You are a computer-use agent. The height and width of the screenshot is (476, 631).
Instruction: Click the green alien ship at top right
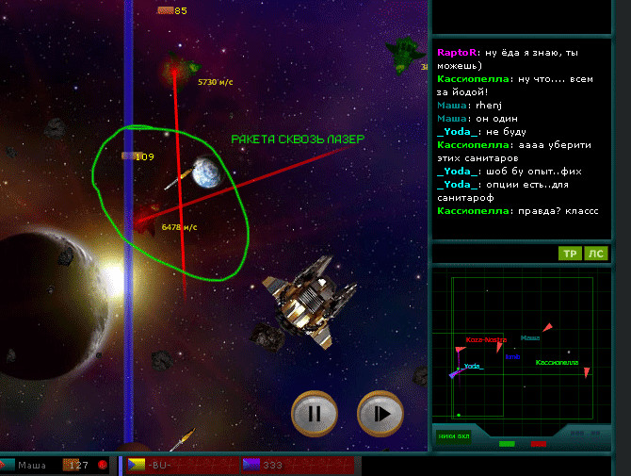tap(404, 56)
